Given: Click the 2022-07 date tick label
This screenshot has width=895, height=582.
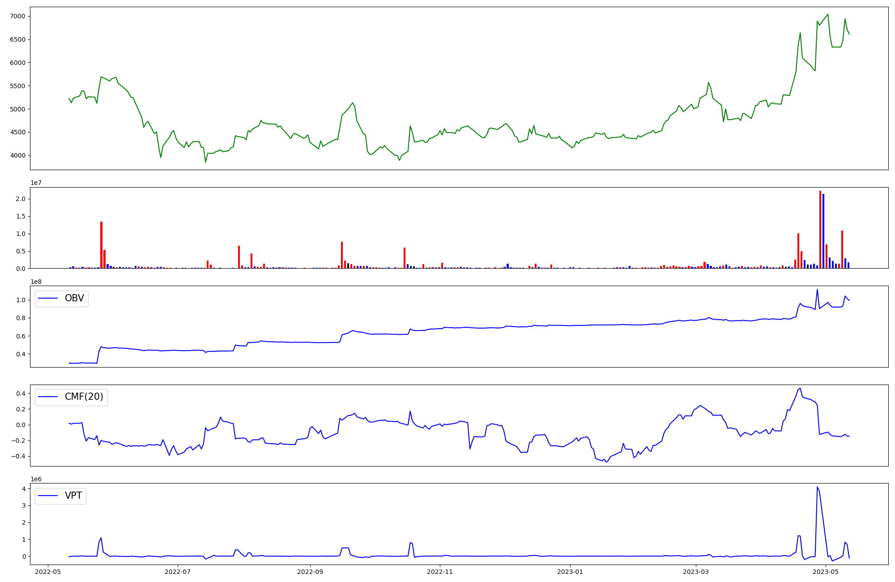Looking at the screenshot, I should coord(178,572).
